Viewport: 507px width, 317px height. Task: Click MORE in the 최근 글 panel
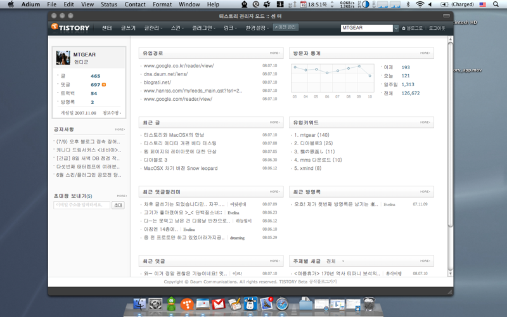275,122
